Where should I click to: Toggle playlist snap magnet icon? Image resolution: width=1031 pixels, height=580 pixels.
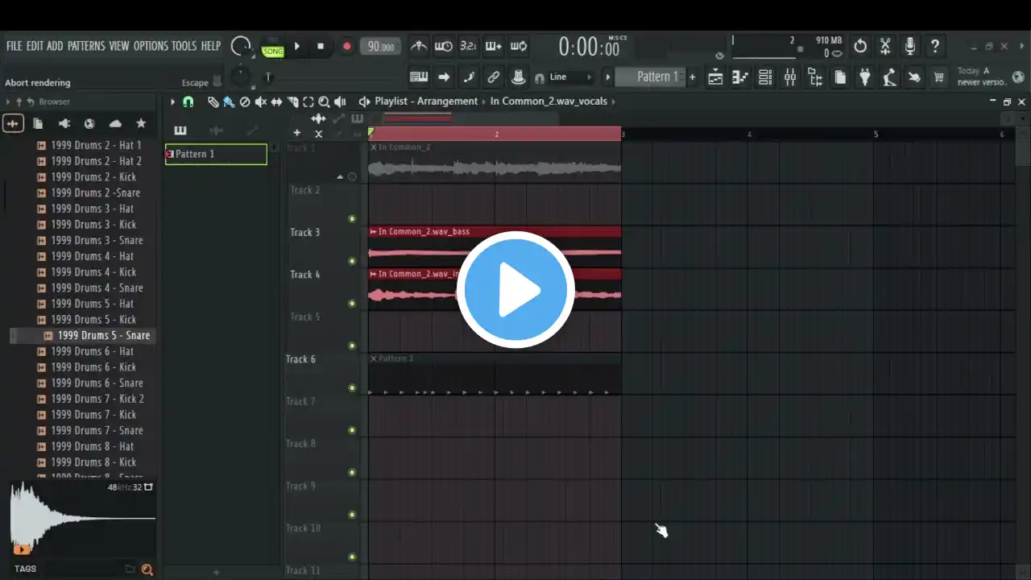[188, 102]
